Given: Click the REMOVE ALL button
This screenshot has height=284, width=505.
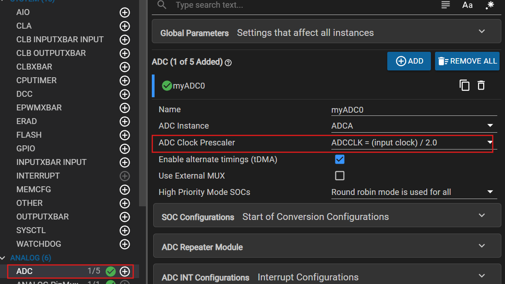Looking at the screenshot, I should [x=467, y=61].
